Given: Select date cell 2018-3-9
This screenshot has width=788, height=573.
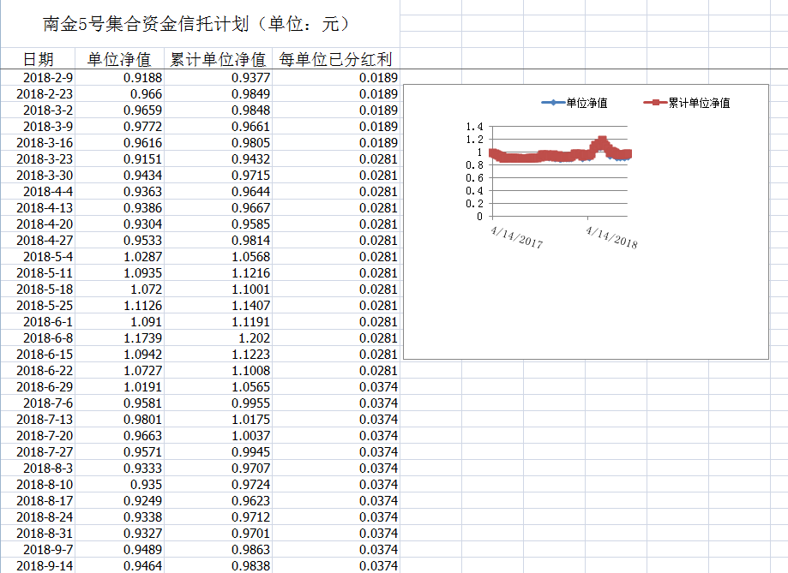Looking at the screenshot, I should (39, 127).
